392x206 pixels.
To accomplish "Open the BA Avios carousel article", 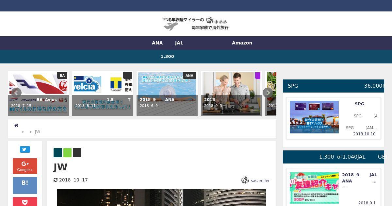I will [38, 93].
